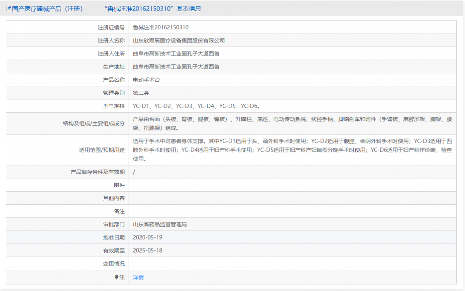Open the 详情 link in the note row

click(138, 277)
